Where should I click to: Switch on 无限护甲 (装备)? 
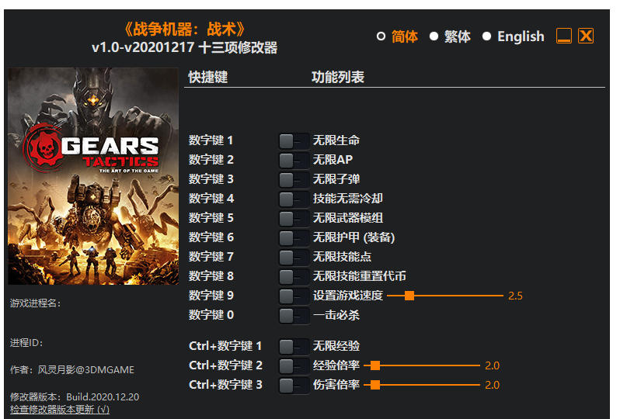tap(294, 237)
